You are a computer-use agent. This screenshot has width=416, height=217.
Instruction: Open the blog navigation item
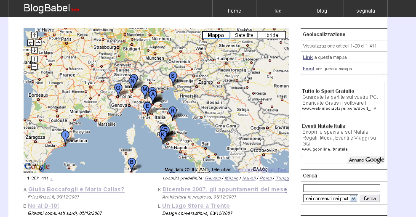tap(322, 11)
